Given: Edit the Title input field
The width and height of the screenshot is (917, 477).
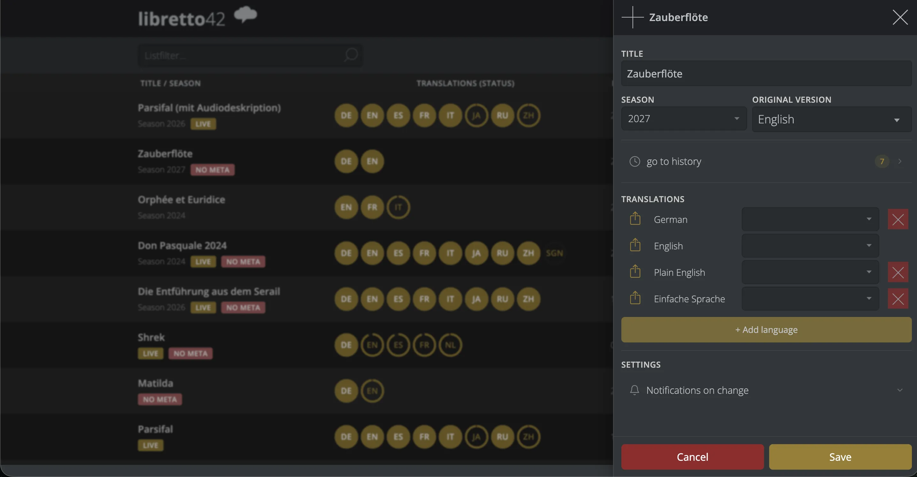Looking at the screenshot, I should click(x=766, y=74).
